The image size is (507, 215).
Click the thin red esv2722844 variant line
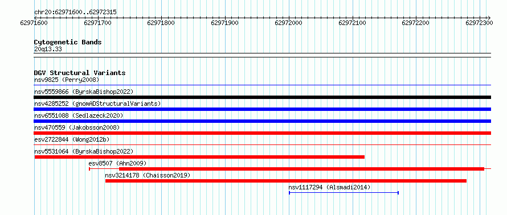[x=262, y=145]
